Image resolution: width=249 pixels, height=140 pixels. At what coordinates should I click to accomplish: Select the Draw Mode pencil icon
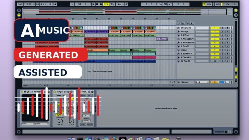click(126, 4)
